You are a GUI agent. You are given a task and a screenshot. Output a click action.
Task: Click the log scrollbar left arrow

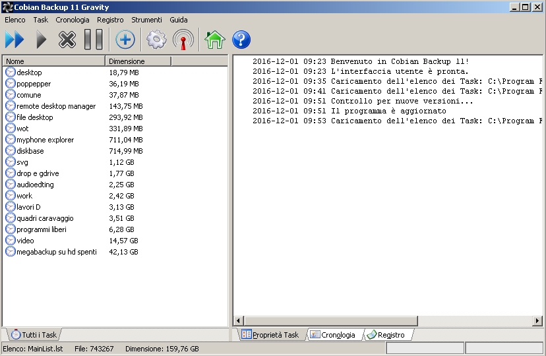(239, 320)
